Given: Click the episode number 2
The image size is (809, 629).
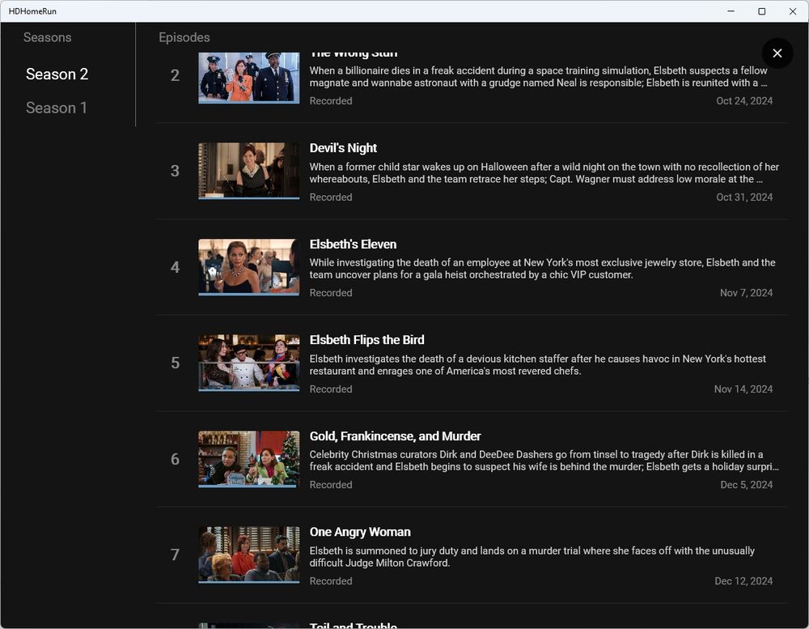Looking at the screenshot, I should tap(175, 75).
